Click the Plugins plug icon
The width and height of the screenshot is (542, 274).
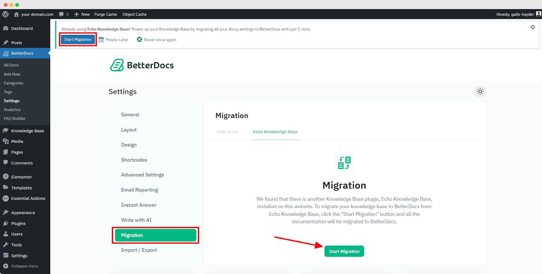[6, 223]
